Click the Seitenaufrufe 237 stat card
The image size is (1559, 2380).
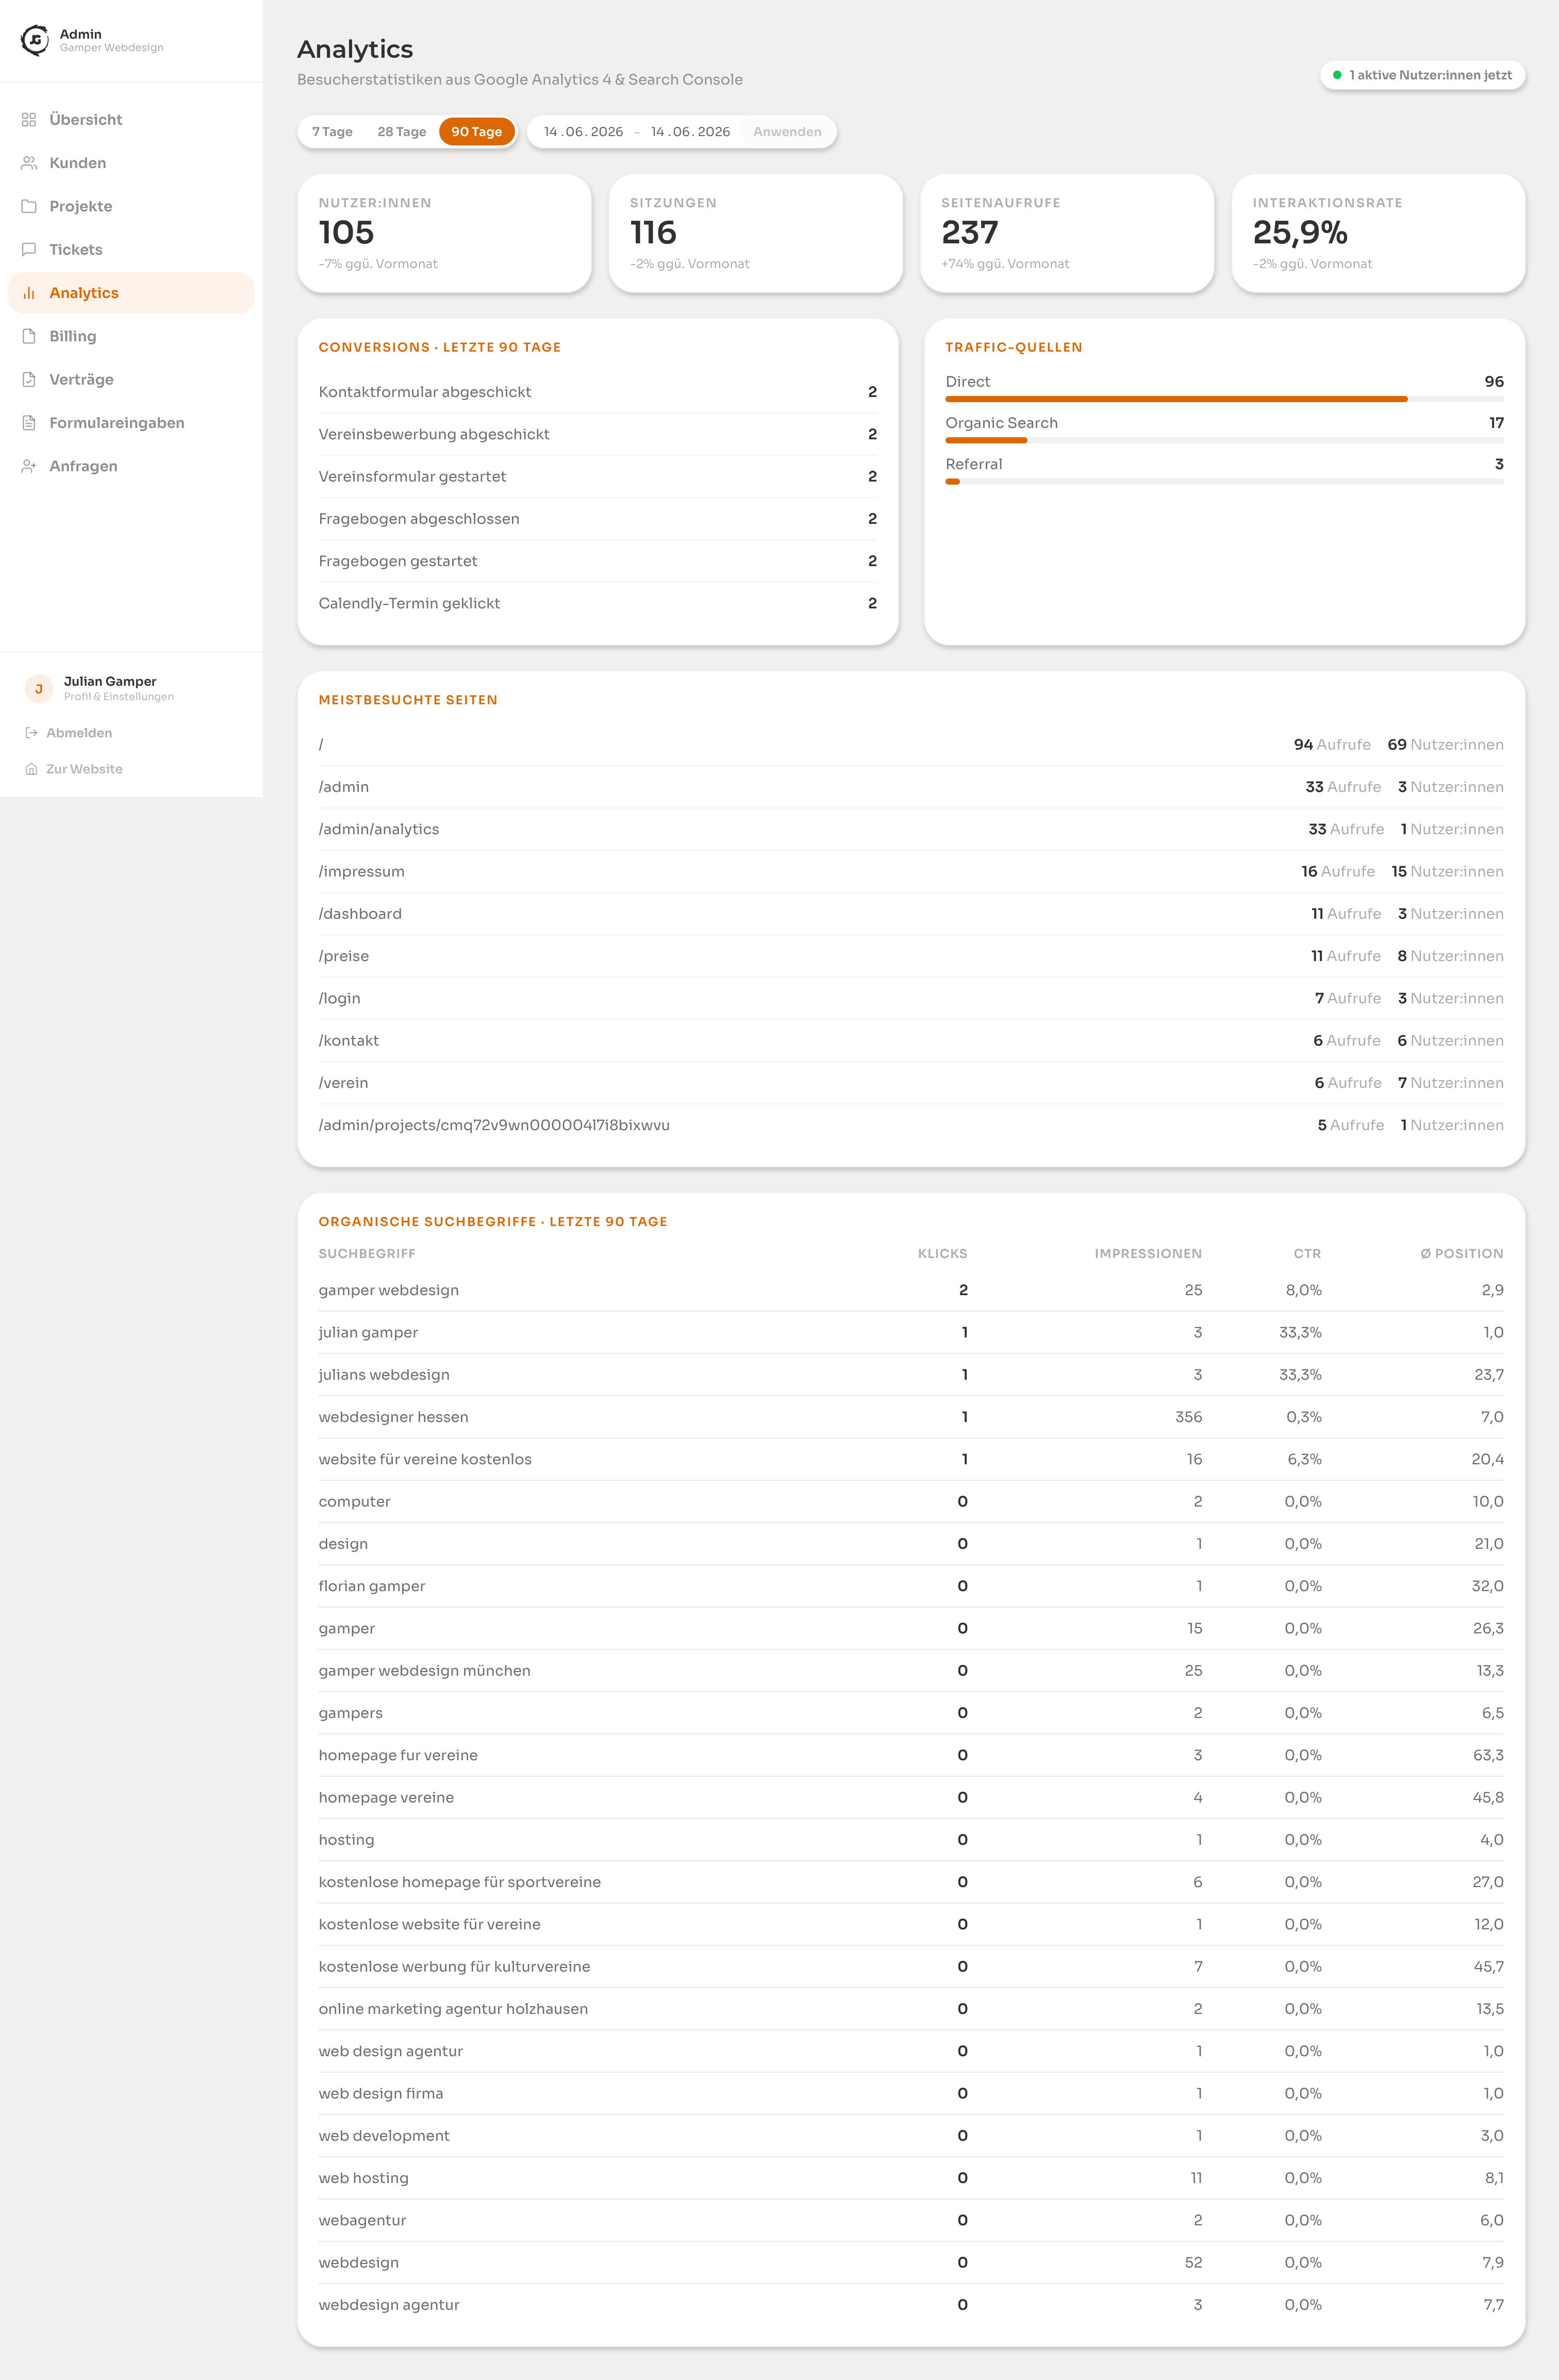pos(1067,234)
